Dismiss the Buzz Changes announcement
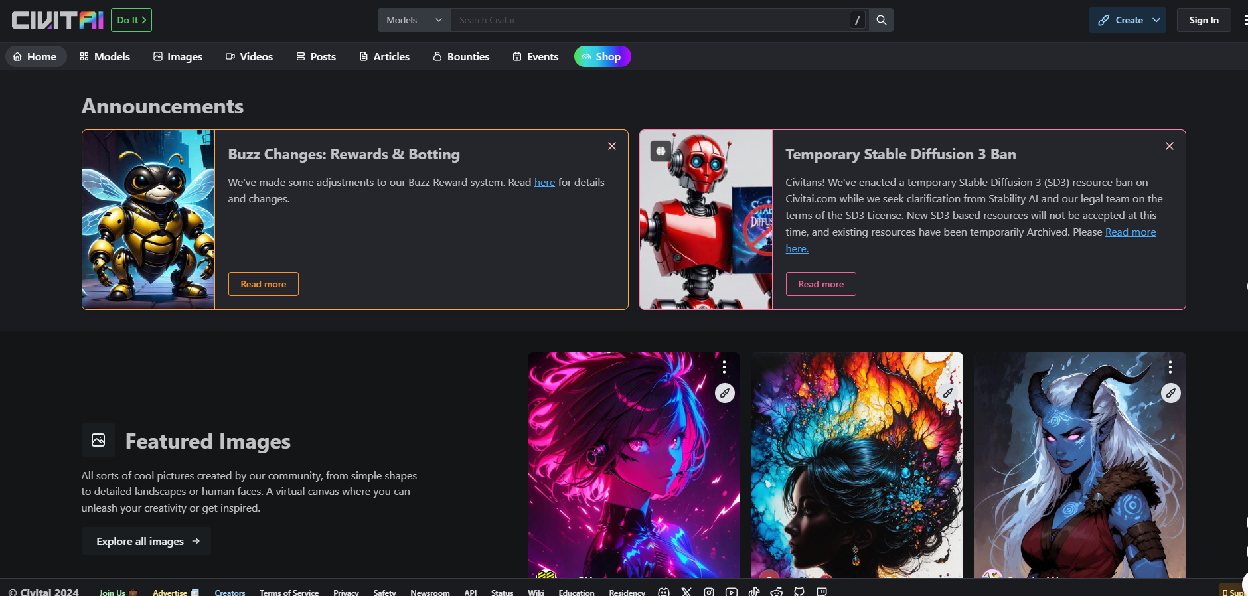Viewport: 1248px width, 596px height. coord(612,146)
